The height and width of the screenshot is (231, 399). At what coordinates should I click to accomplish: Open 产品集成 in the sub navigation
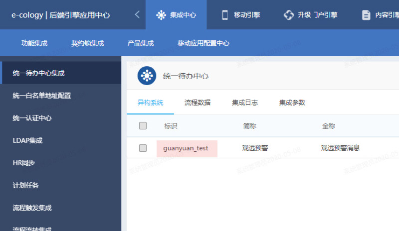point(141,43)
